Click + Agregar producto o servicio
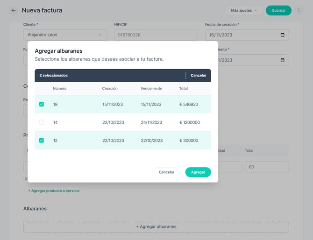The image size is (313, 240). click(x=54, y=191)
